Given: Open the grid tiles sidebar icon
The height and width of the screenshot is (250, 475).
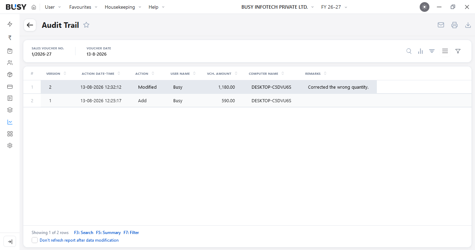Looking at the screenshot, I should point(10,134).
